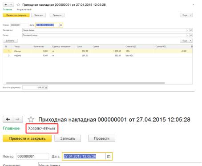Toggle the favorite star in the upper small form
Image resolution: width=202 pixels, height=166 pixels.
18,5
